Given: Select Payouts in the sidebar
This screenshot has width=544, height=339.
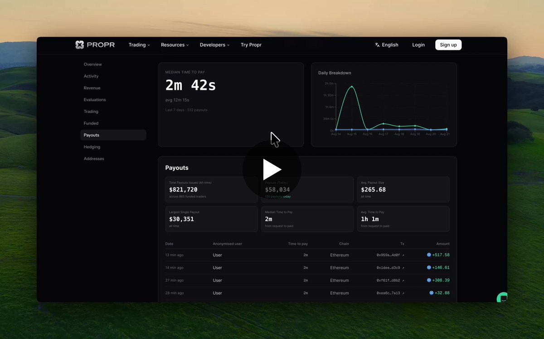Looking at the screenshot, I should point(113,135).
